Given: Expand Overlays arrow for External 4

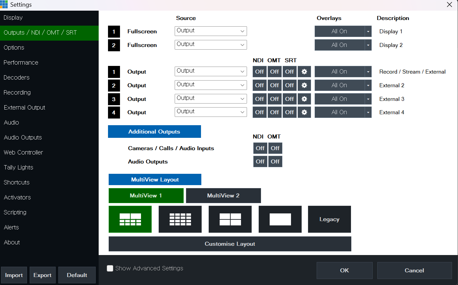Looking at the screenshot, I should [368, 112].
